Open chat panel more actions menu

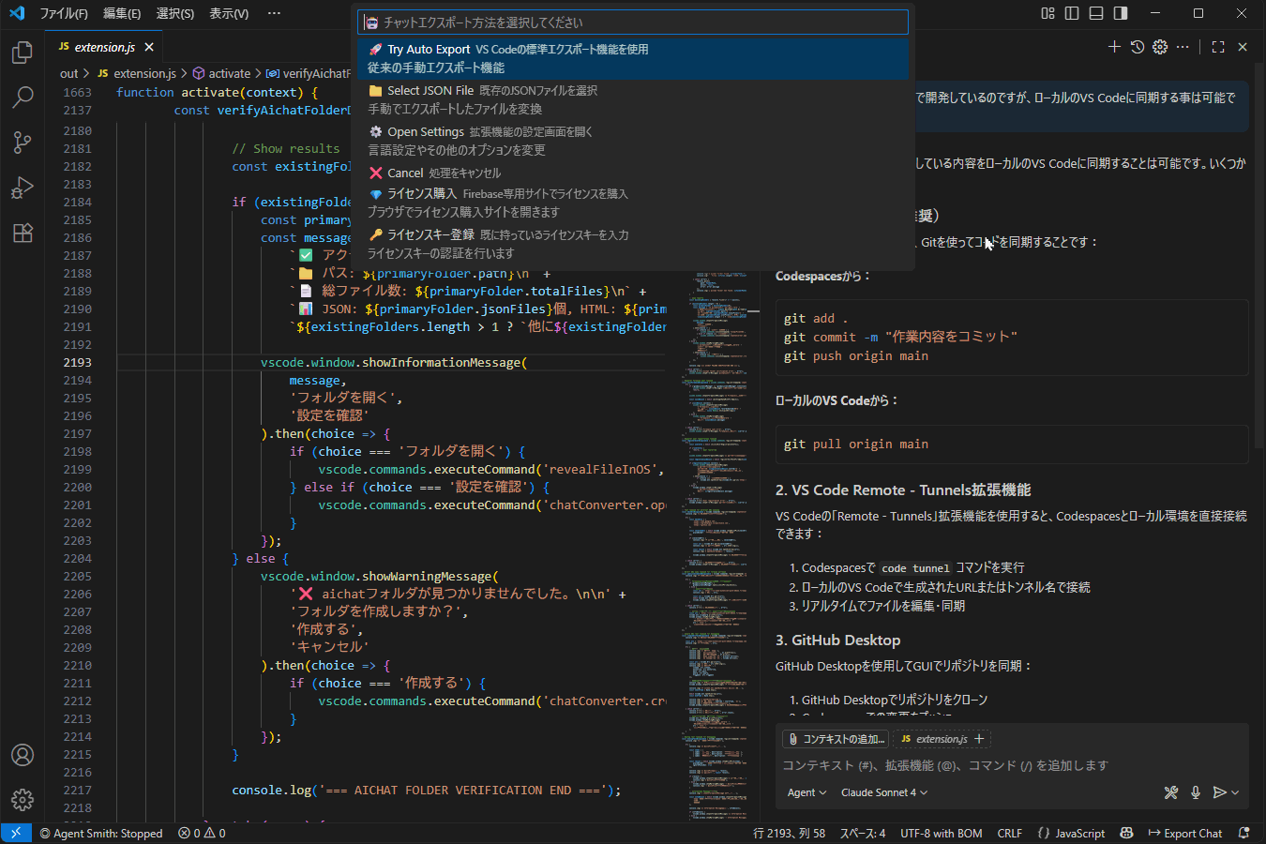click(1183, 47)
